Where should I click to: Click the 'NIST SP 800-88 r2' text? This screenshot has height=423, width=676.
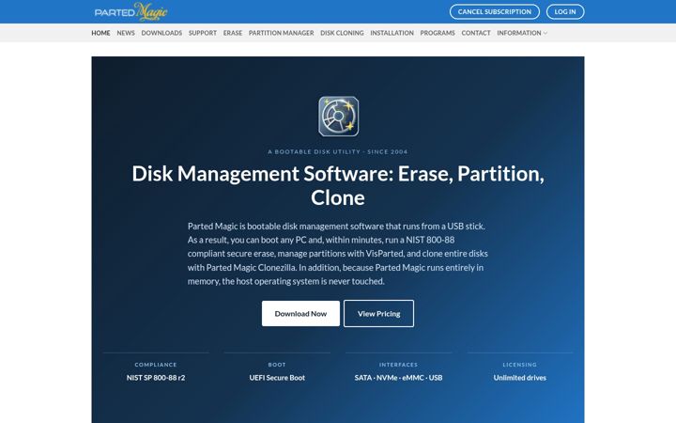click(x=156, y=378)
